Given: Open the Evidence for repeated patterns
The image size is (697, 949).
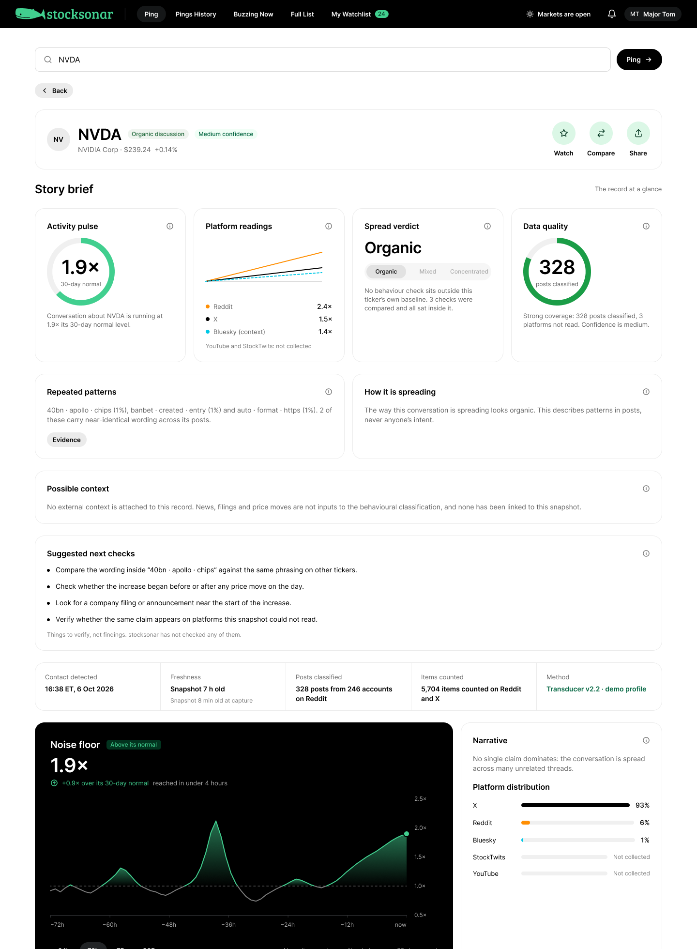Looking at the screenshot, I should click(x=67, y=440).
